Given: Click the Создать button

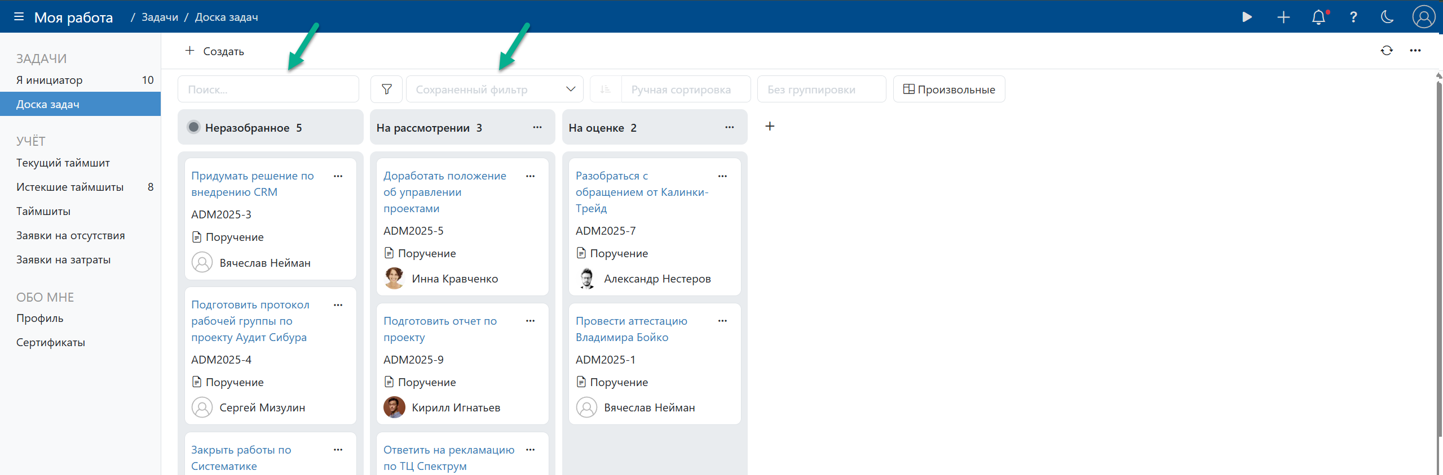Looking at the screenshot, I should pyautogui.click(x=215, y=51).
